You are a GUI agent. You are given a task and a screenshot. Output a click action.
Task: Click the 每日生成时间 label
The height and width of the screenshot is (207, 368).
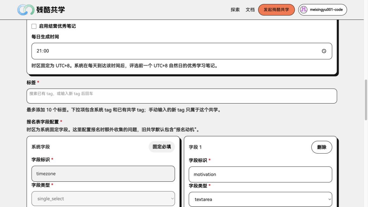click(x=45, y=37)
